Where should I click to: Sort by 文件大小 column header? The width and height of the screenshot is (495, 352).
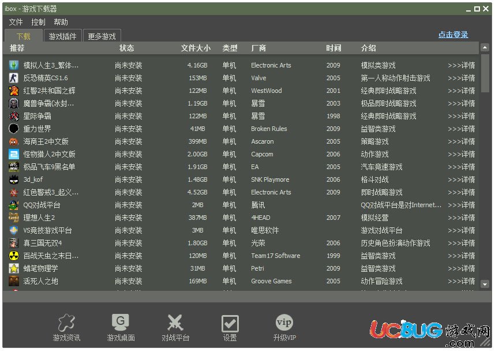point(196,48)
